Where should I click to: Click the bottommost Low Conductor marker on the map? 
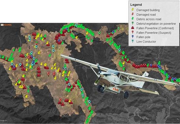pos(90,102)
